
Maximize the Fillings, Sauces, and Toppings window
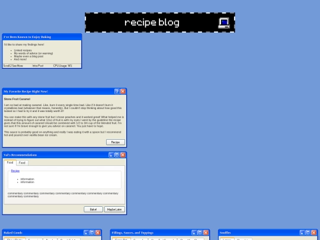[x=200, y=233]
